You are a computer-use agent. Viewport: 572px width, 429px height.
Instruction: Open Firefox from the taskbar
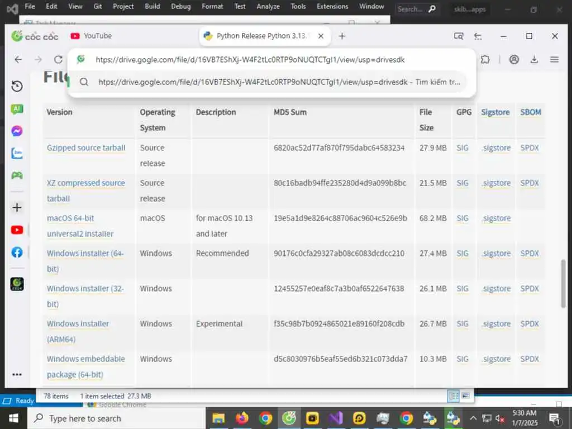[x=242, y=418]
